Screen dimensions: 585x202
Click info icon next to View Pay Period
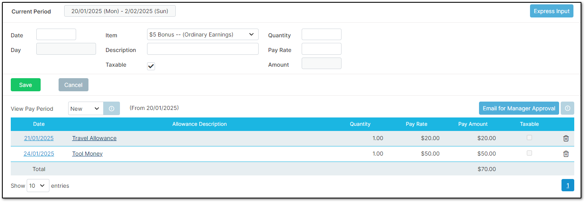tap(112, 108)
